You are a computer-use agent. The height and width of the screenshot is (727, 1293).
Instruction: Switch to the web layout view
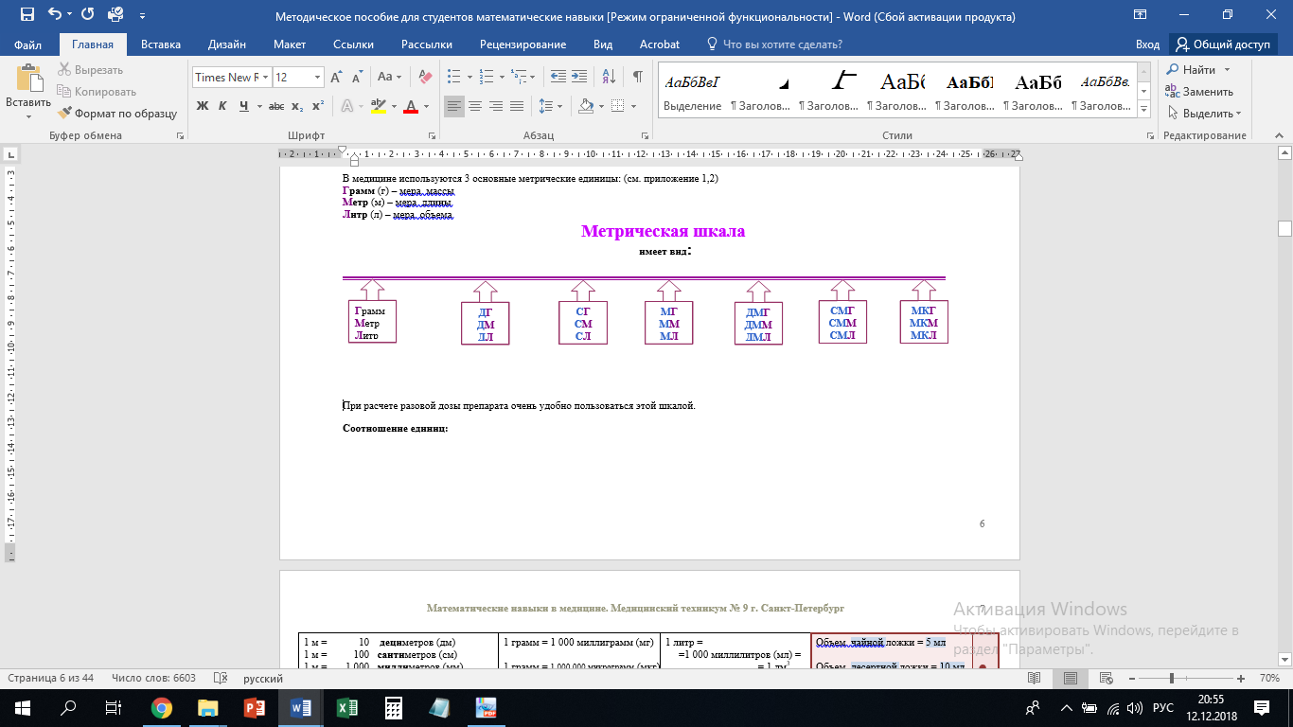[x=1107, y=679]
